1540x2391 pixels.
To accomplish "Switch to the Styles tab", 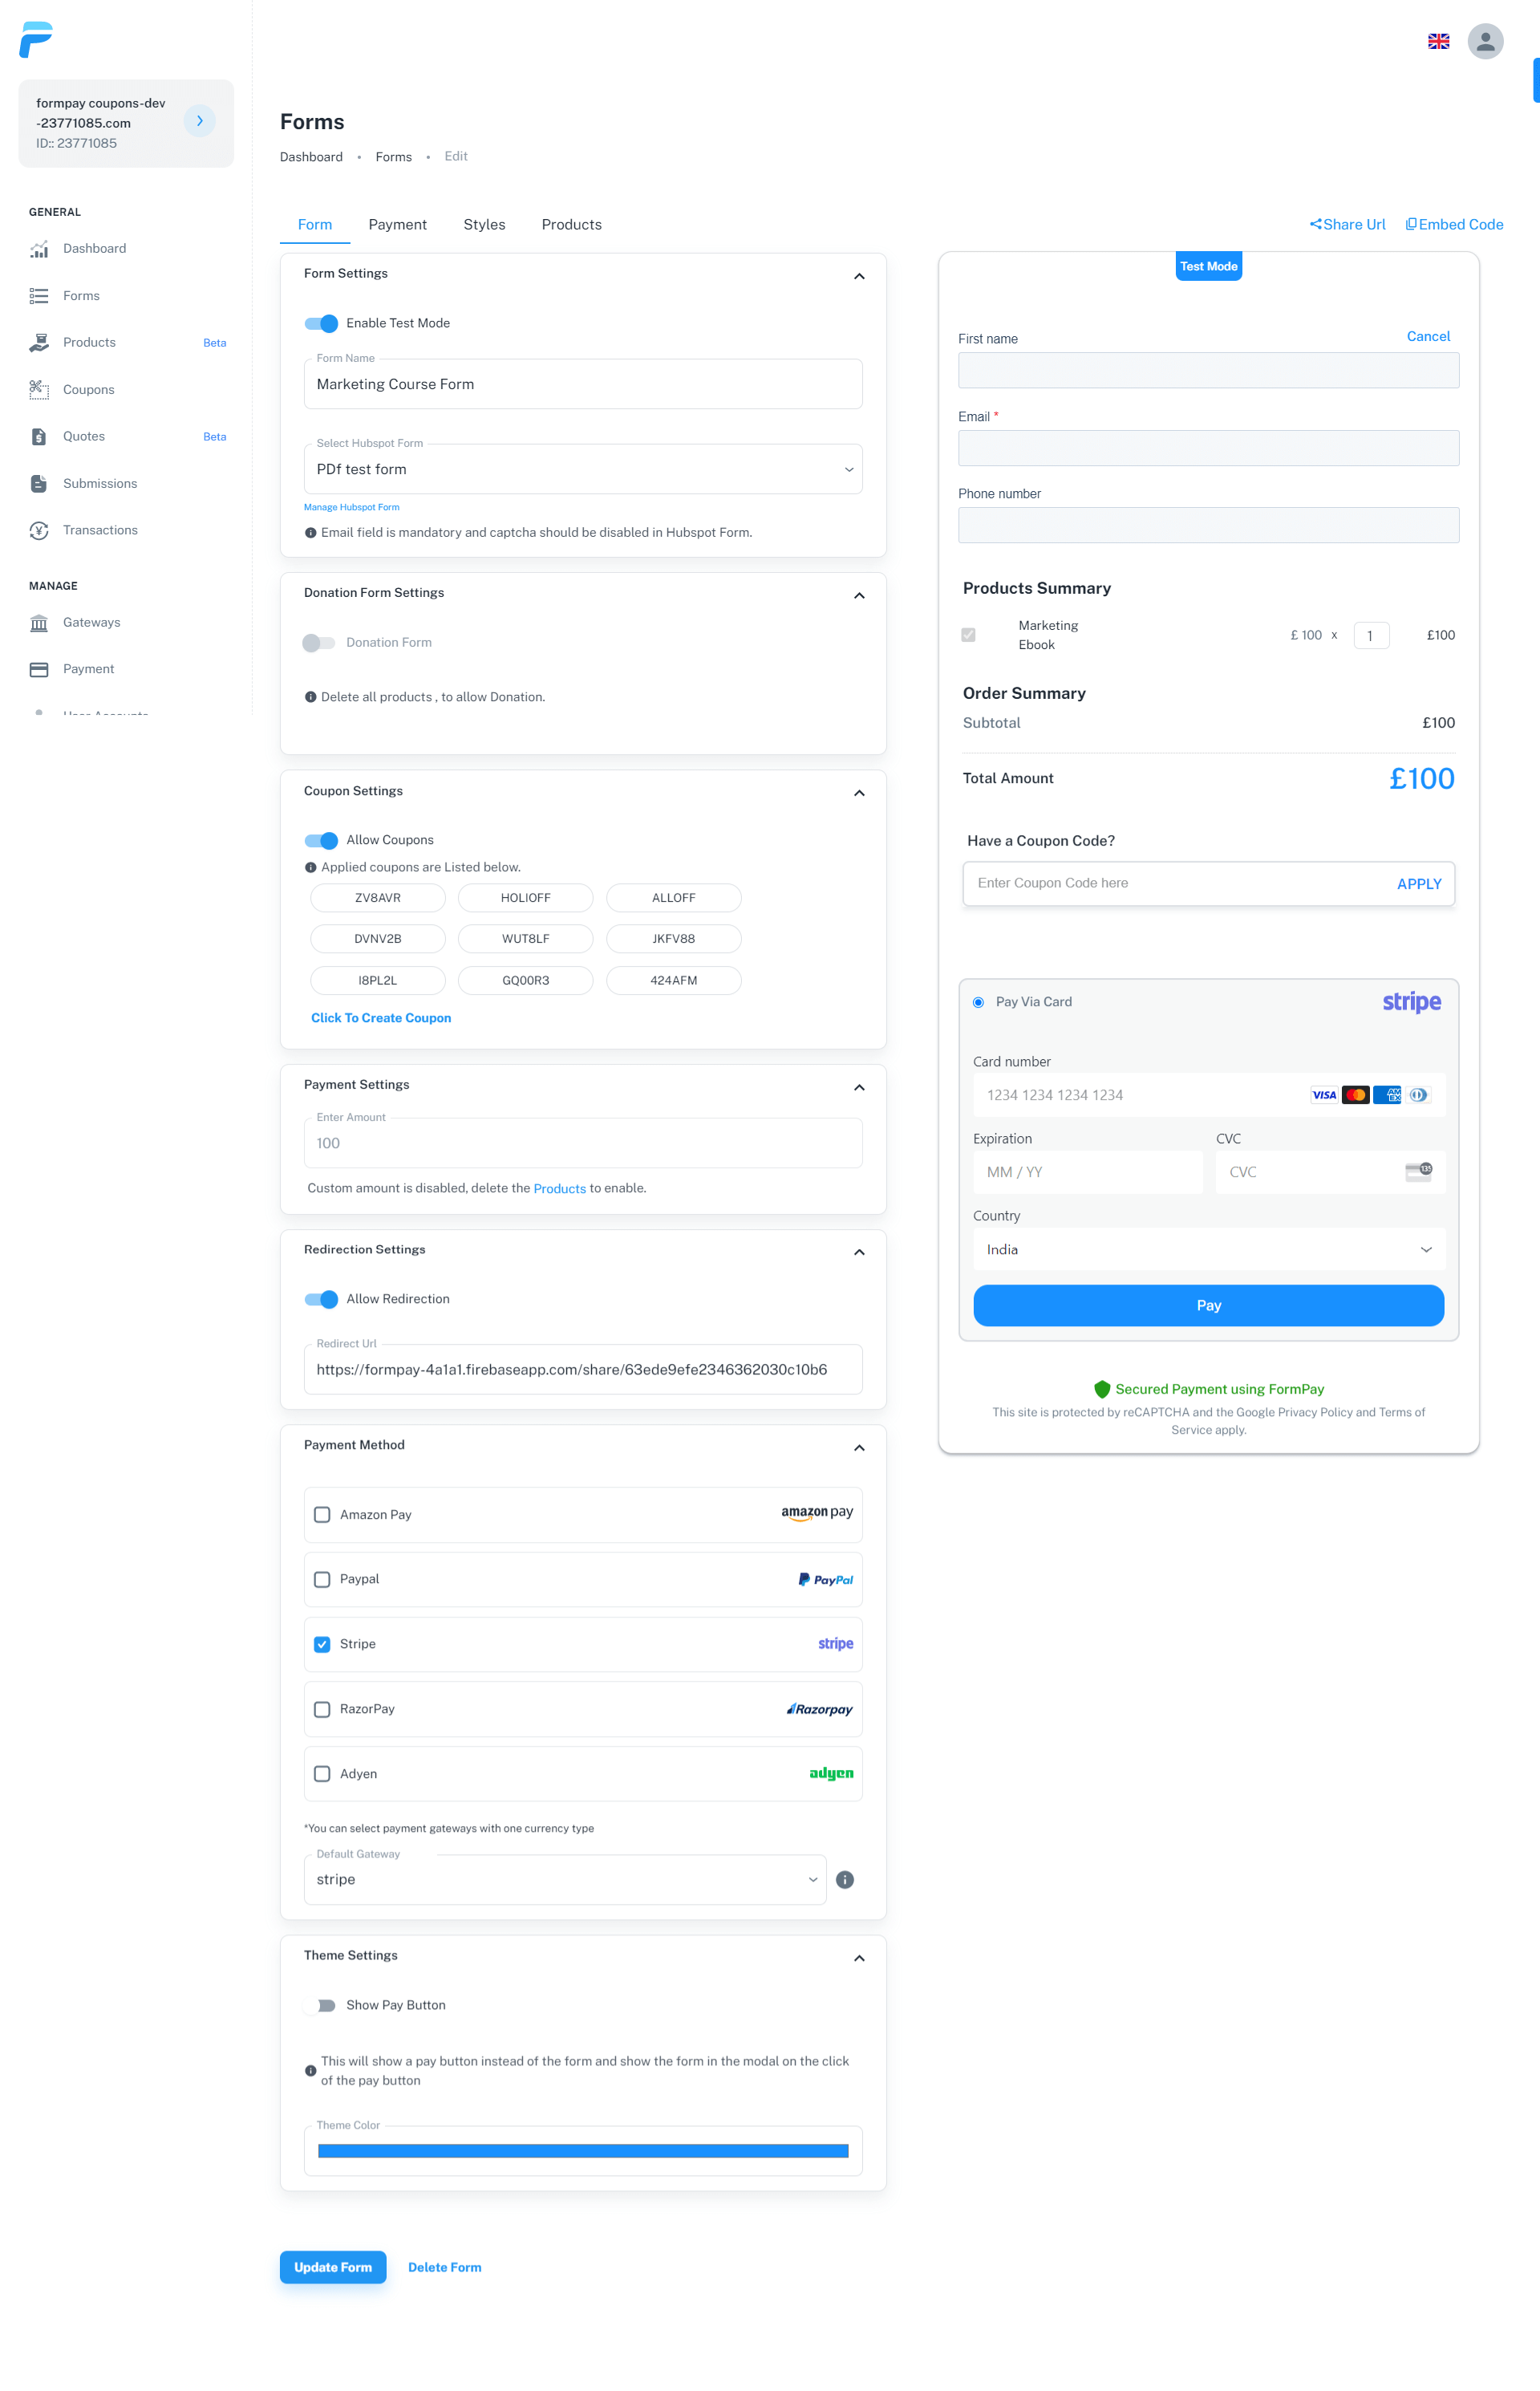I will point(484,224).
